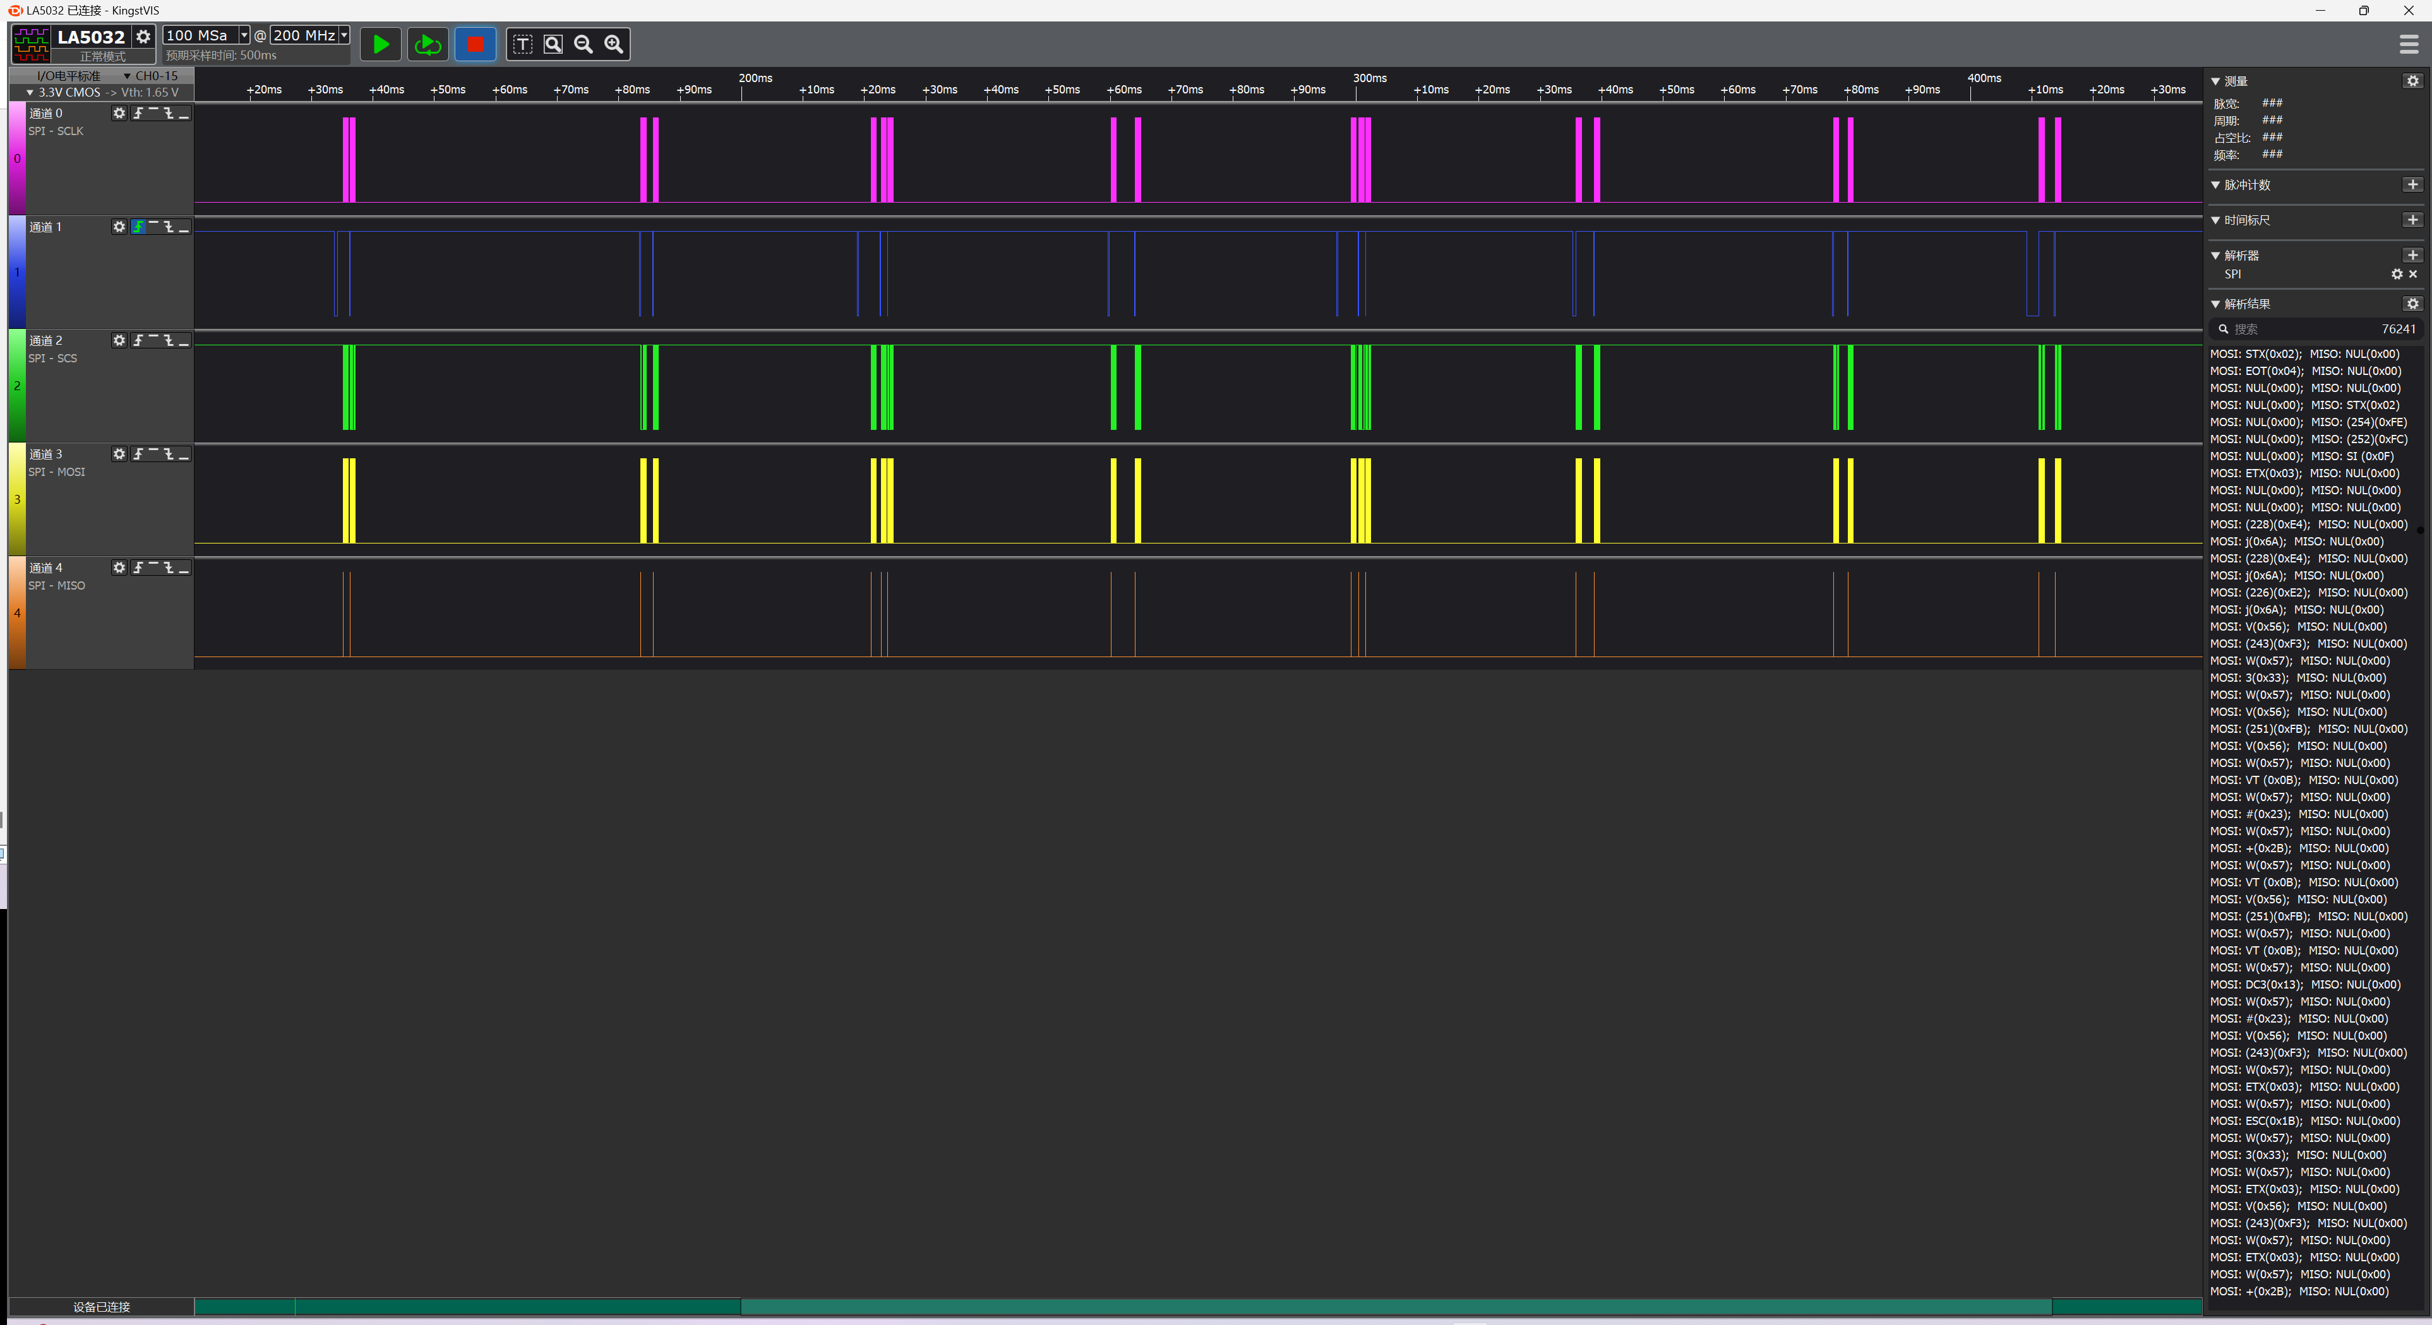Screen dimensions: 2432x1325
Task: Collapse the 解析器 analyzer section
Action: [x=2216, y=256]
